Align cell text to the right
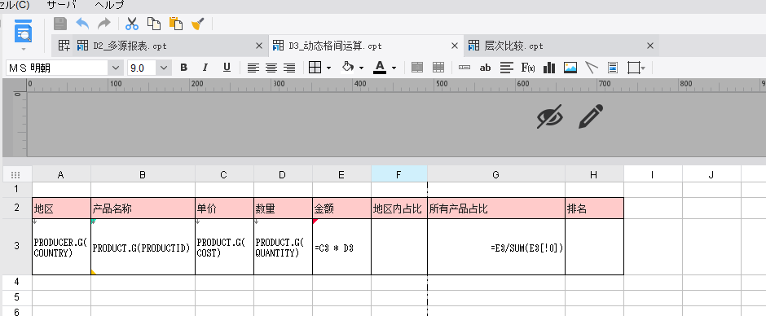This screenshot has width=766, height=316. coord(289,68)
